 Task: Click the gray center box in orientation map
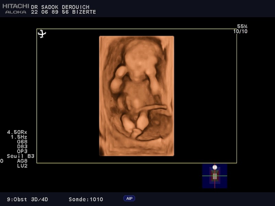[x=215, y=176]
